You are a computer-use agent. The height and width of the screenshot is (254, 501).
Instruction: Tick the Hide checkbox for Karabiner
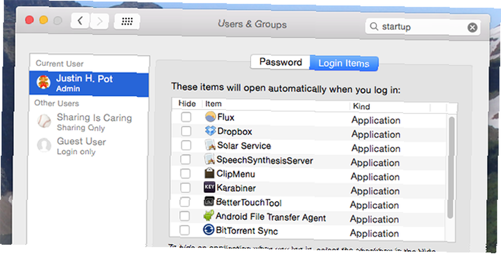click(x=185, y=187)
